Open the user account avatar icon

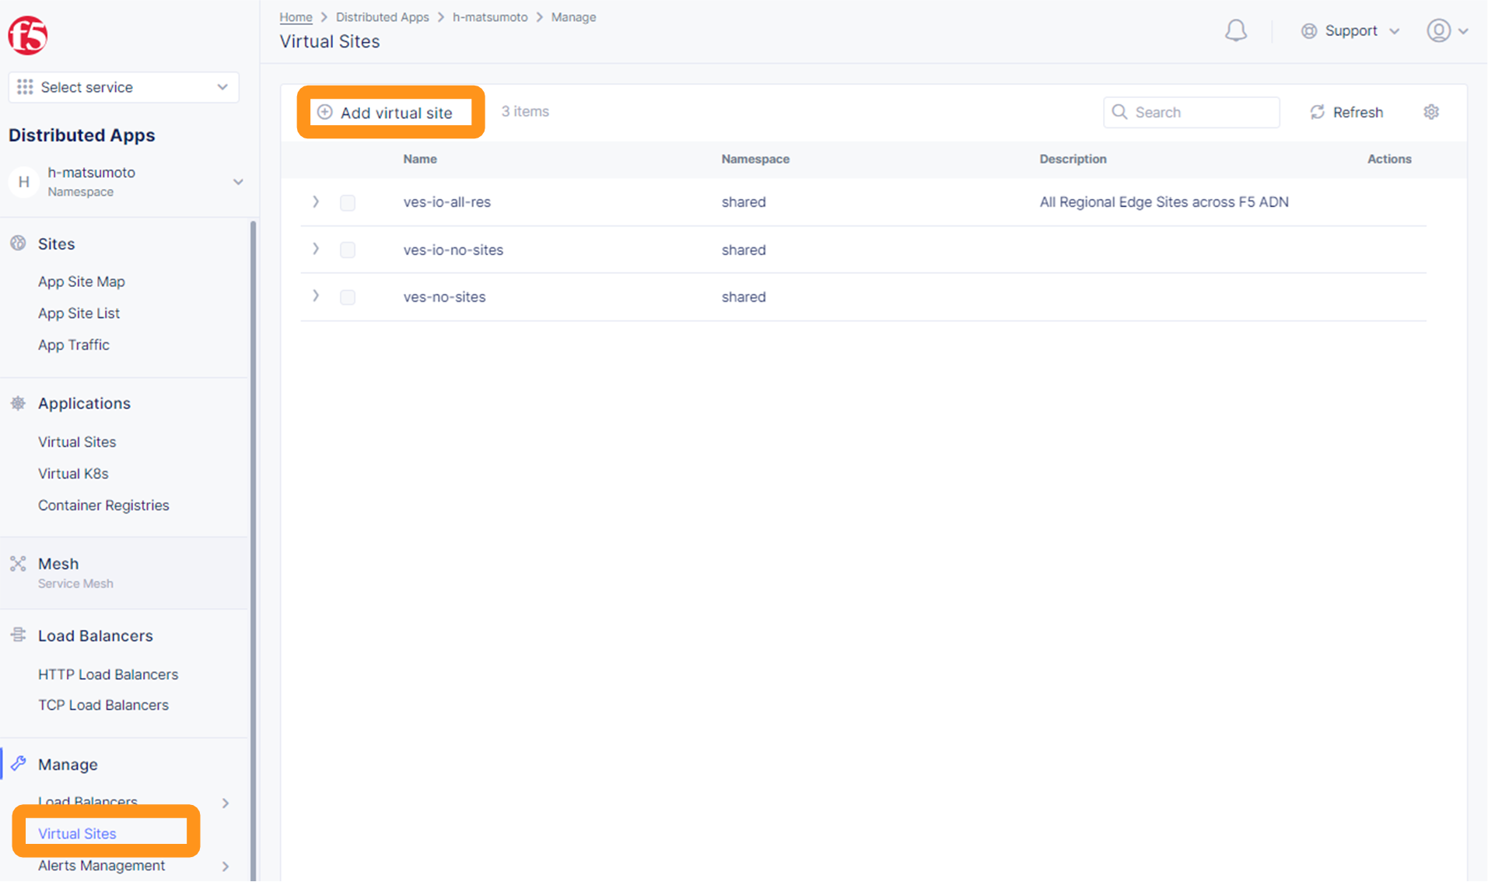coord(1438,31)
